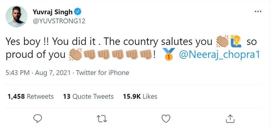This screenshot has height=128, width=272.
Task: Click the blue verified badge
Action: [78, 12]
